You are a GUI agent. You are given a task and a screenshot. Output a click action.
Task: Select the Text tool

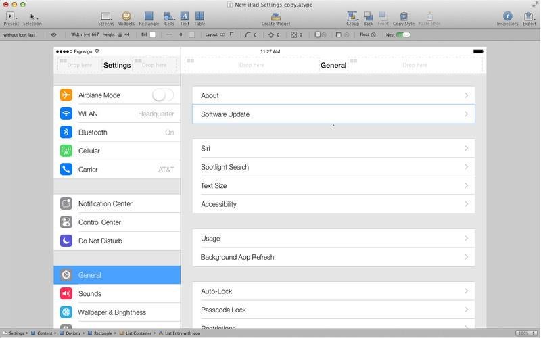[x=185, y=16]
